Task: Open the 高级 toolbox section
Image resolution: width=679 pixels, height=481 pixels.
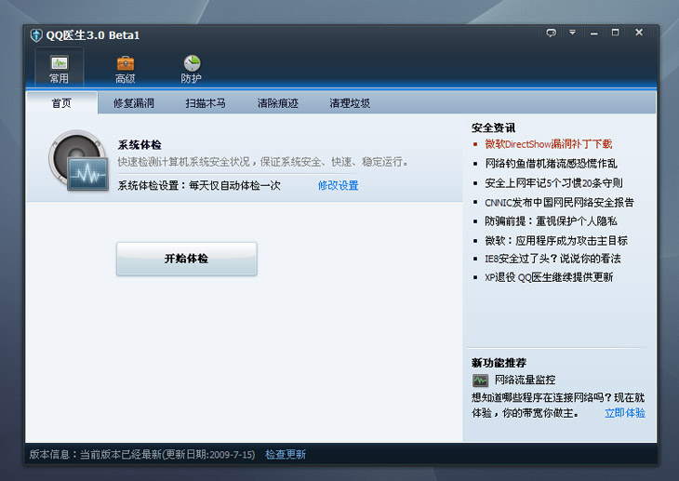Action: [126, 69]
